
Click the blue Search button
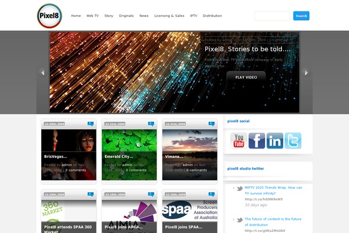tap(301, 16)
